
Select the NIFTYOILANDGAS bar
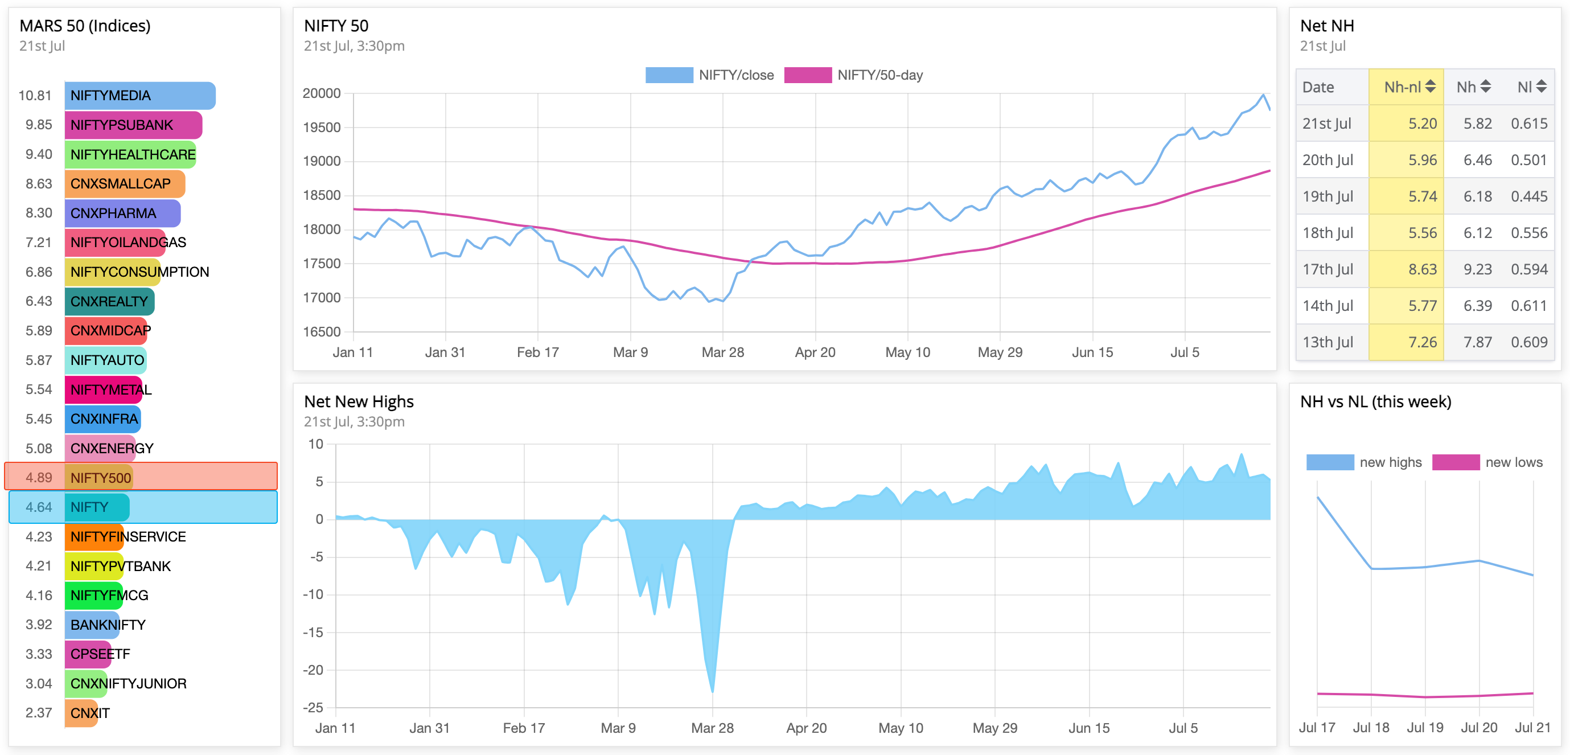click(115, 242)
